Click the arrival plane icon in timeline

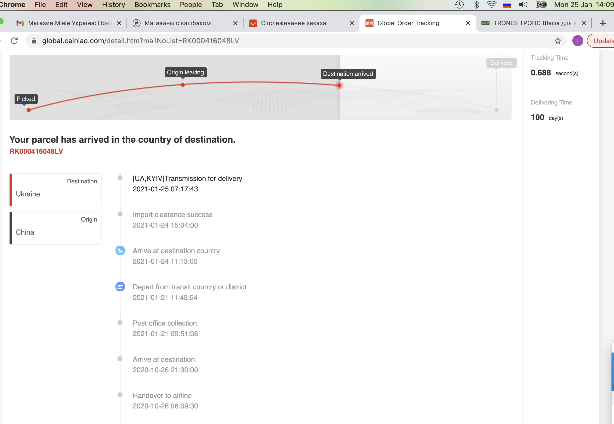click(x=120, y=250)
